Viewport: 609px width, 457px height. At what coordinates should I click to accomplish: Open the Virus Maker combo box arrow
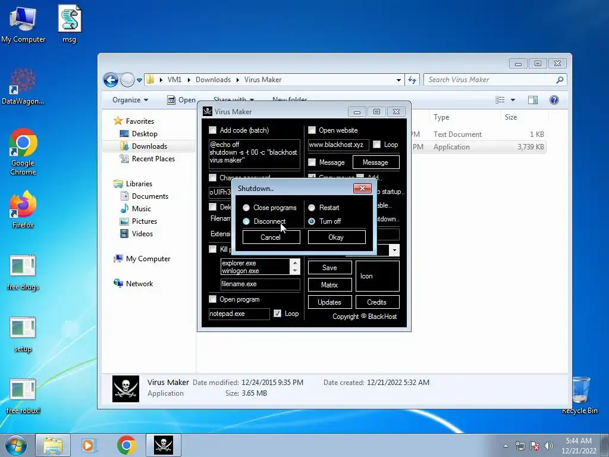point(394,251)
